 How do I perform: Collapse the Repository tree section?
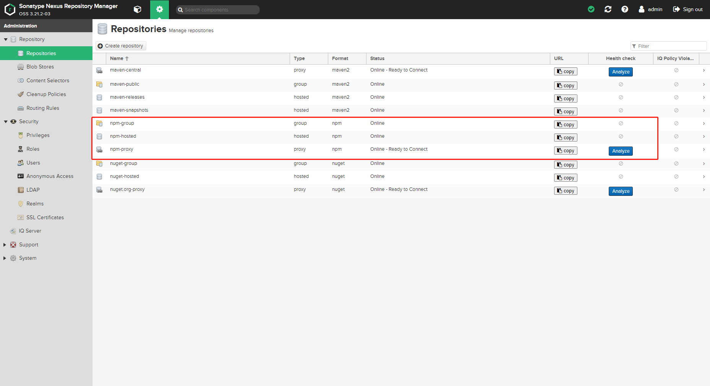click(6, 39)
